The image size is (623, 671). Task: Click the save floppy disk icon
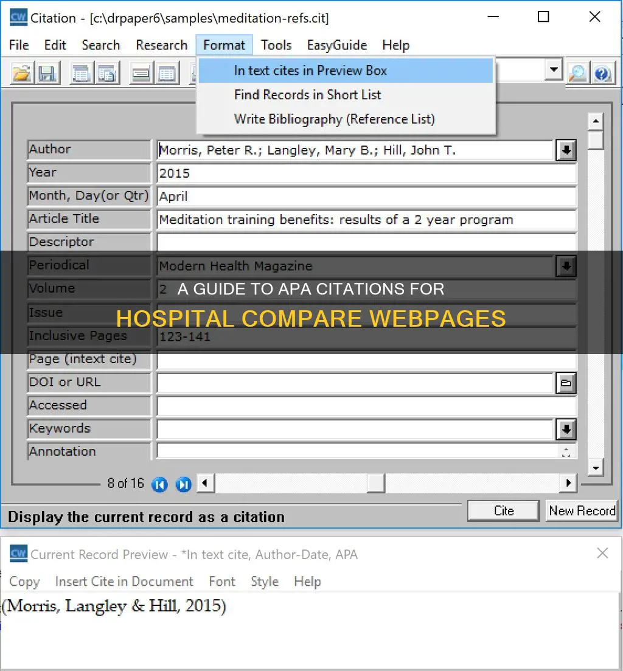tap(47, 74)
